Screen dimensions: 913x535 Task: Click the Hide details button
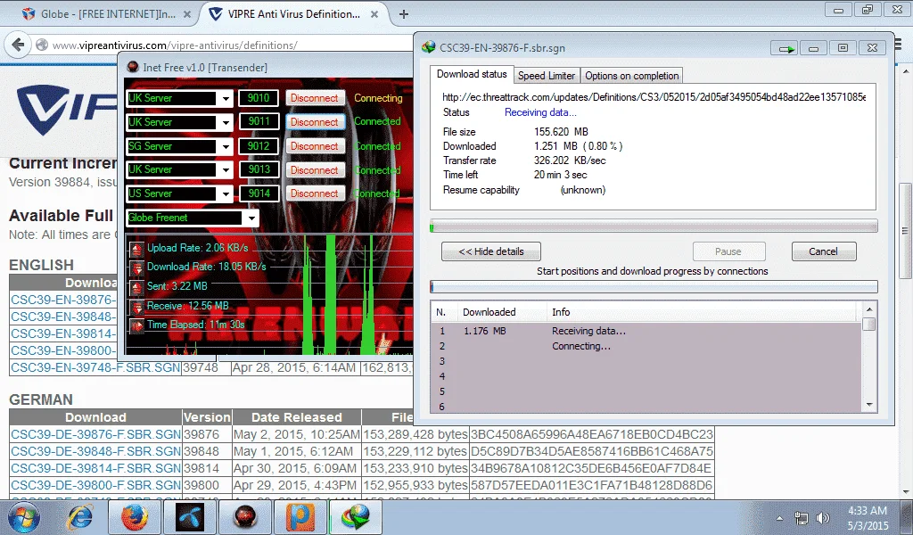point(491,251)
